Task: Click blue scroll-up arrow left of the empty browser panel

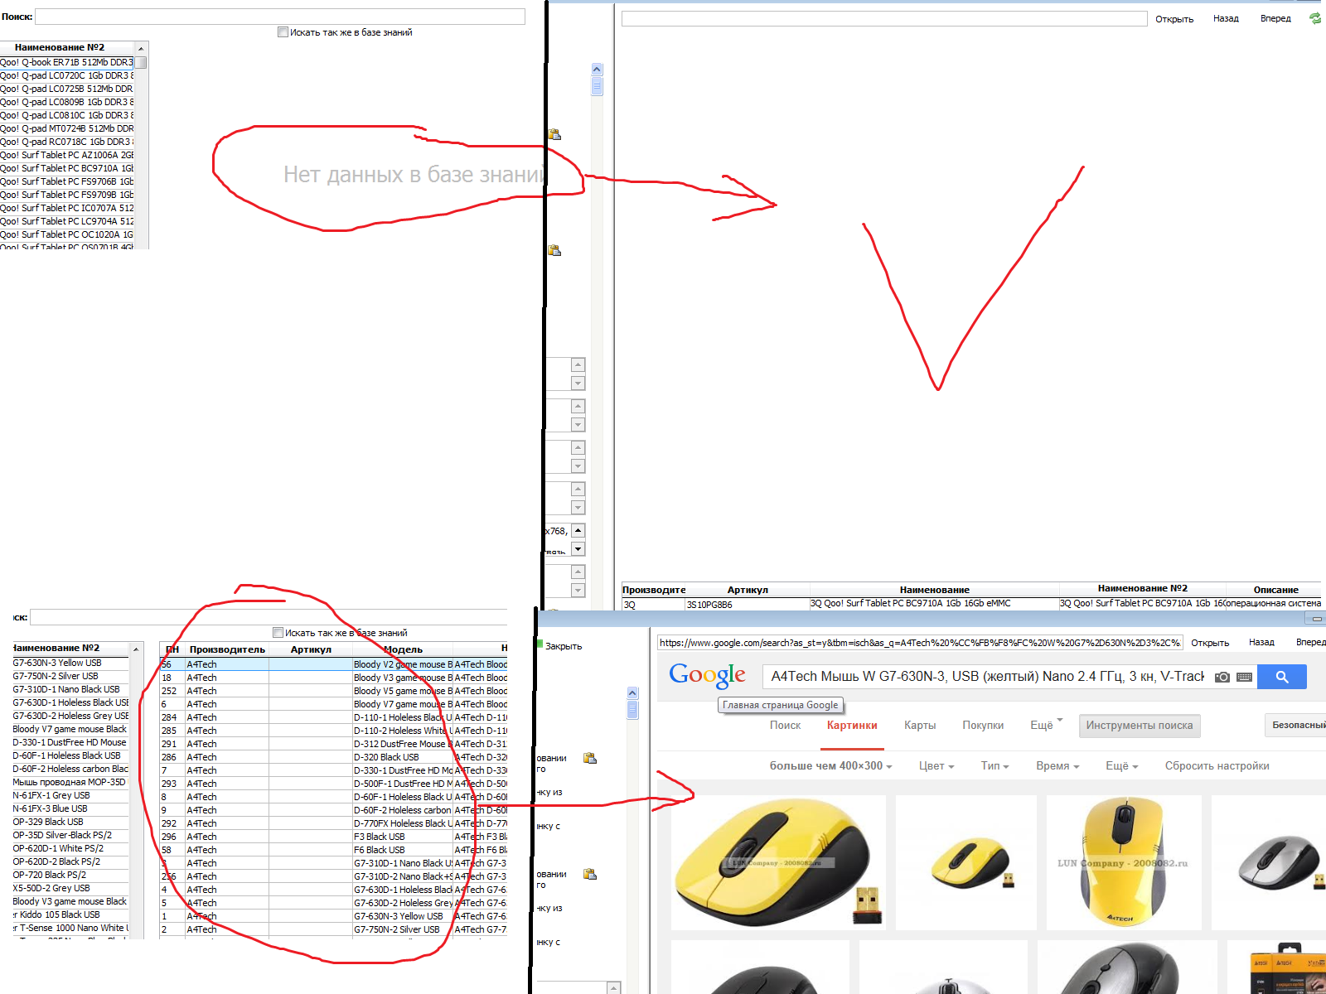Action: click(597, 70)
